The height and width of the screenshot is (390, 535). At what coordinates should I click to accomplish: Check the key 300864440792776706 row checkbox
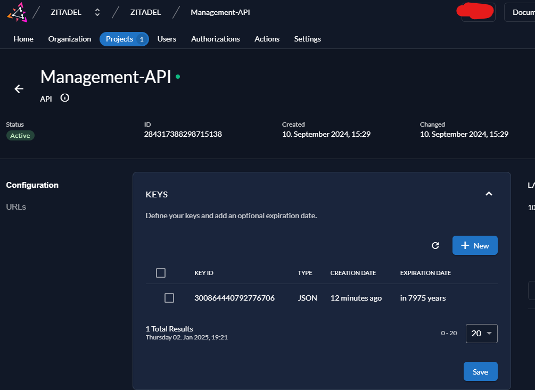point(169,298)
